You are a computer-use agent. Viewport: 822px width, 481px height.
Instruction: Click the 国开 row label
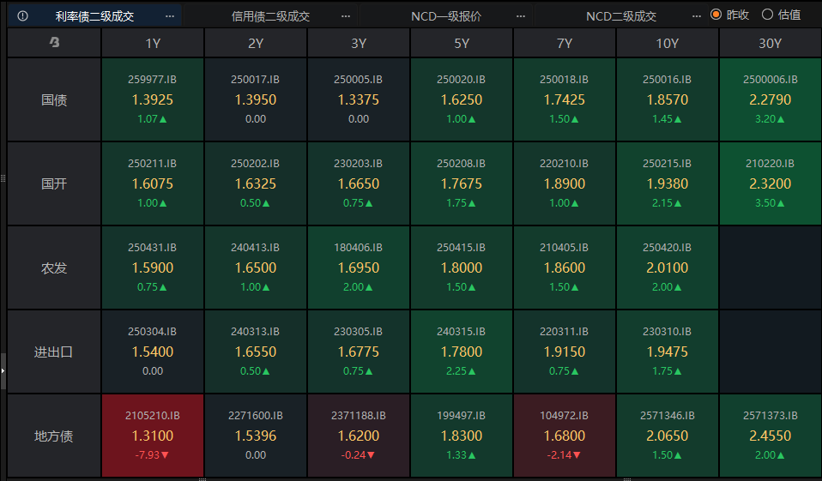(54, 183)
